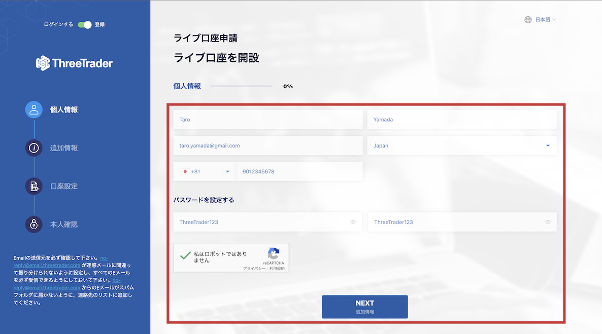Click the NEXT 追加情報 button
Image resolution: width=602 pixels, height=334 pixels.
365,307
